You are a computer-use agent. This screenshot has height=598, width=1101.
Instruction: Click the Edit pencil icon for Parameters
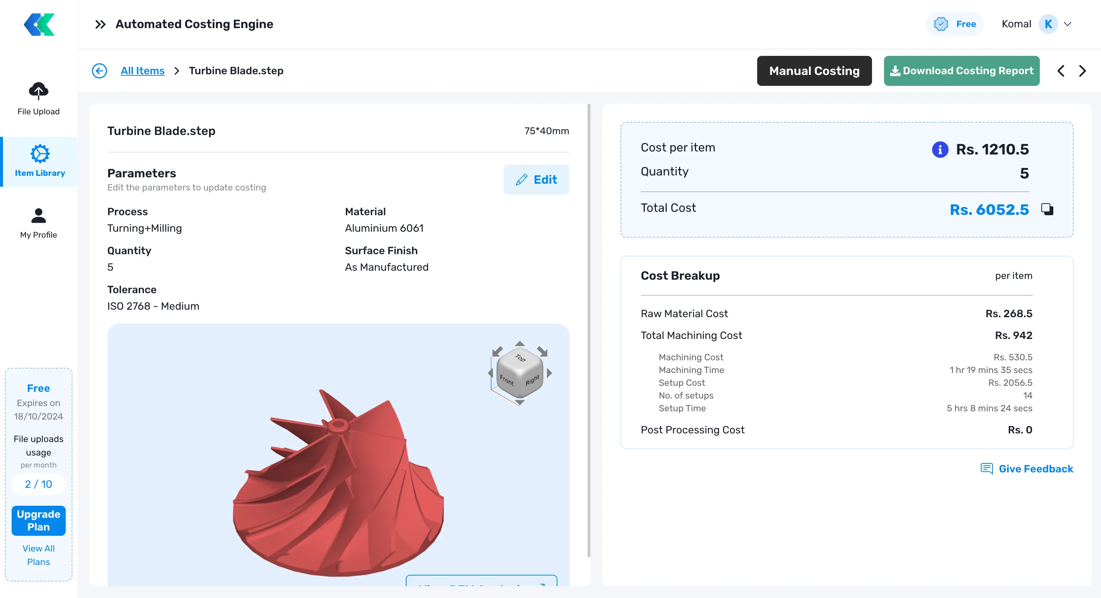pyautogui.click(x=522, y=180)
